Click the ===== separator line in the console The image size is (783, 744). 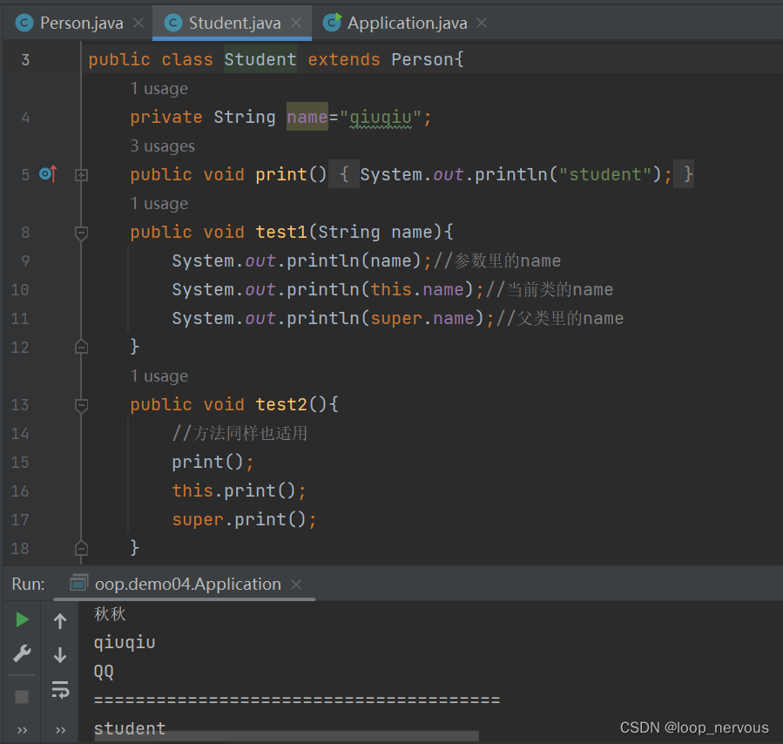click(x=297, y=700)
